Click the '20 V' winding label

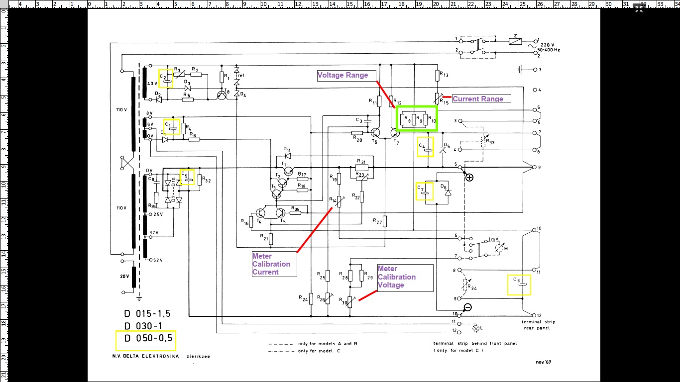pos(123,276)
